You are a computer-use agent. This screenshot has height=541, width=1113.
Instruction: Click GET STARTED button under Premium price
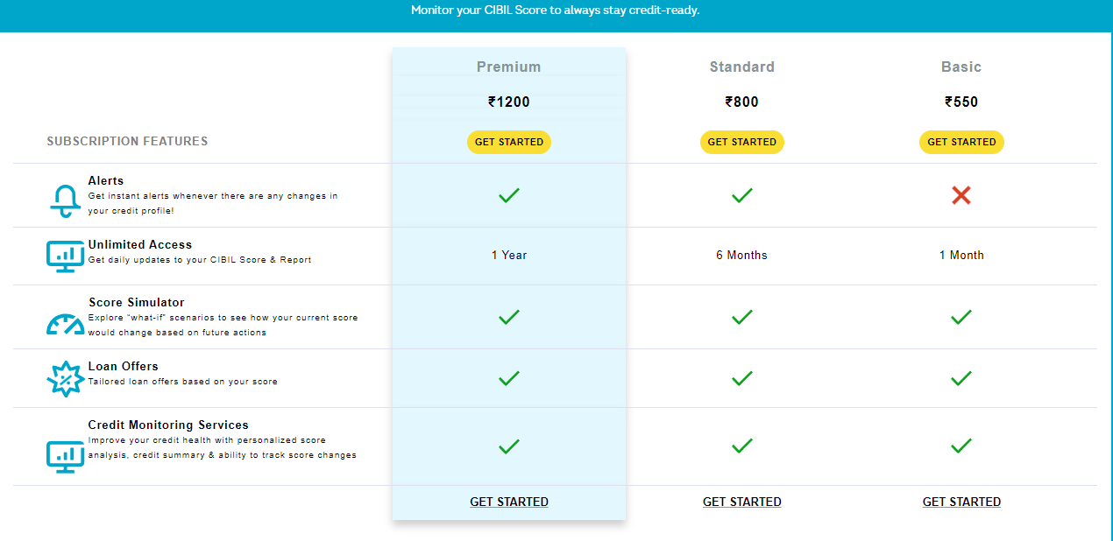tap(508, 142)
